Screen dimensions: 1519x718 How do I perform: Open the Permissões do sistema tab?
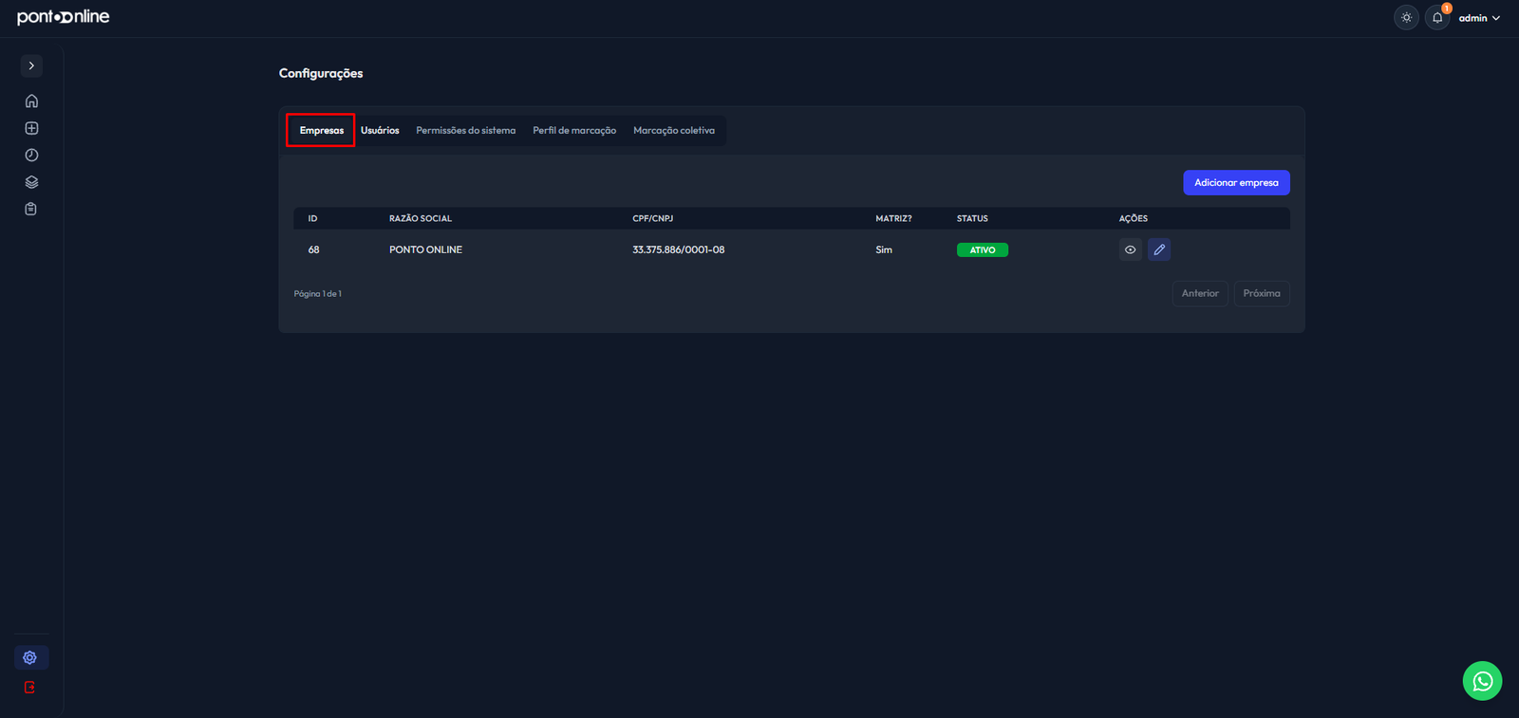point(466,130)
